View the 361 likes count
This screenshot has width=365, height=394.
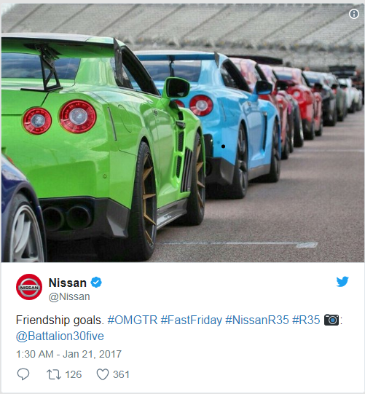pos(121,374)
